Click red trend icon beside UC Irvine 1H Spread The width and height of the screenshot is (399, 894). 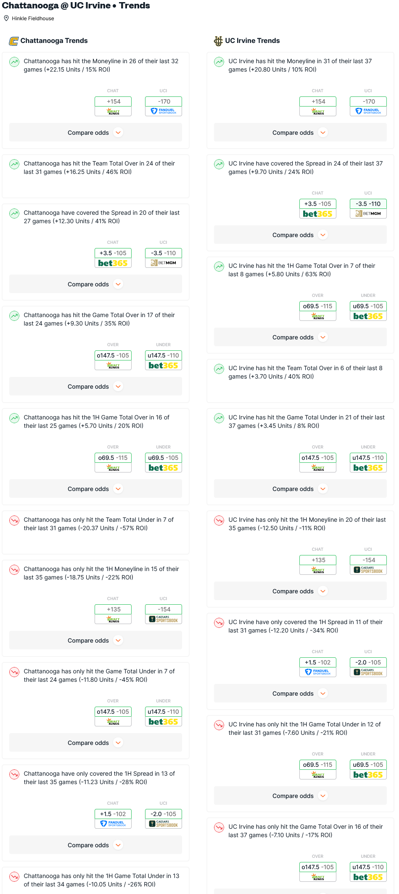pyautogui.click(x=219, y=623)
